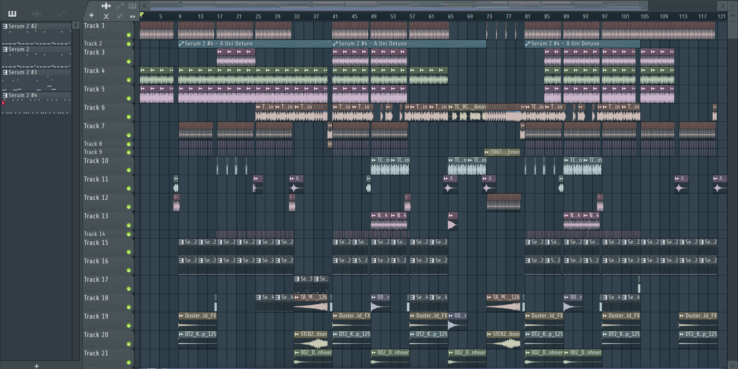Show automation clips in the picker panel
Image resolution: width=738 pixels, height=369 pixels.
click(61, 14)
